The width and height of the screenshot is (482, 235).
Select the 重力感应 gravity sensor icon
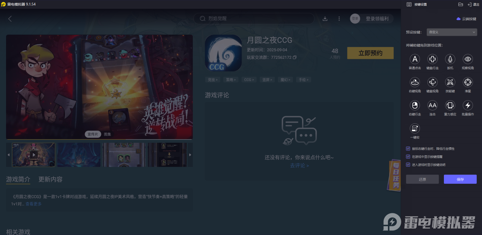pos(450,106)
